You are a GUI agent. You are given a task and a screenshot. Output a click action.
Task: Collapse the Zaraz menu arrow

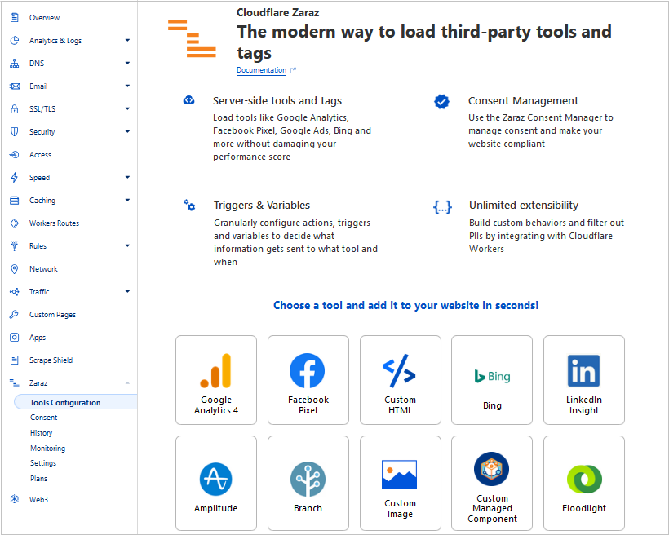127,383
